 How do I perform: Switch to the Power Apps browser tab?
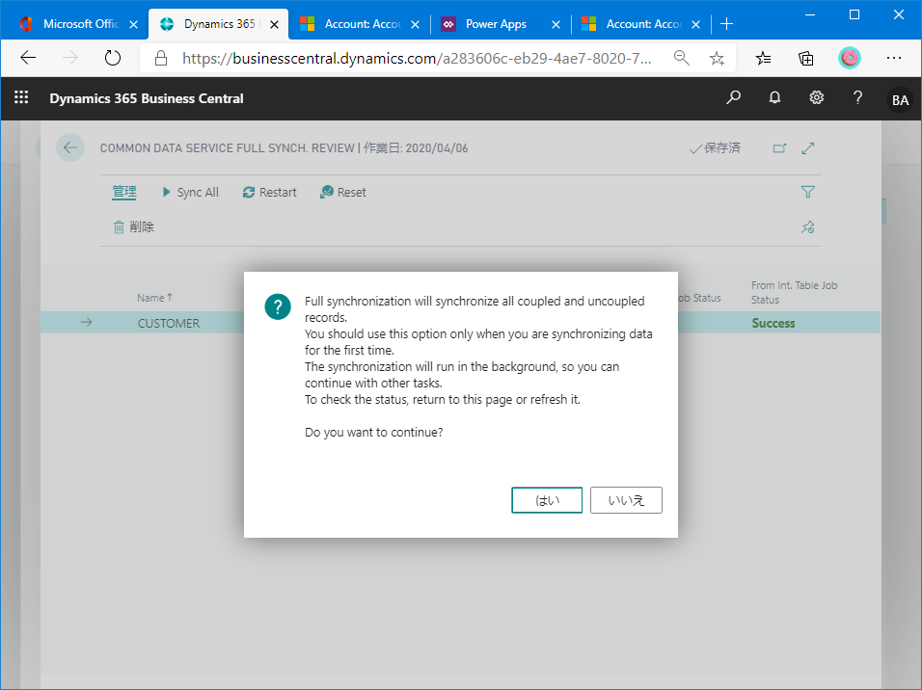[496, 24]
